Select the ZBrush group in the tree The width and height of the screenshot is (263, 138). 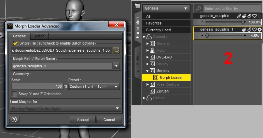[x=162, y=91]
